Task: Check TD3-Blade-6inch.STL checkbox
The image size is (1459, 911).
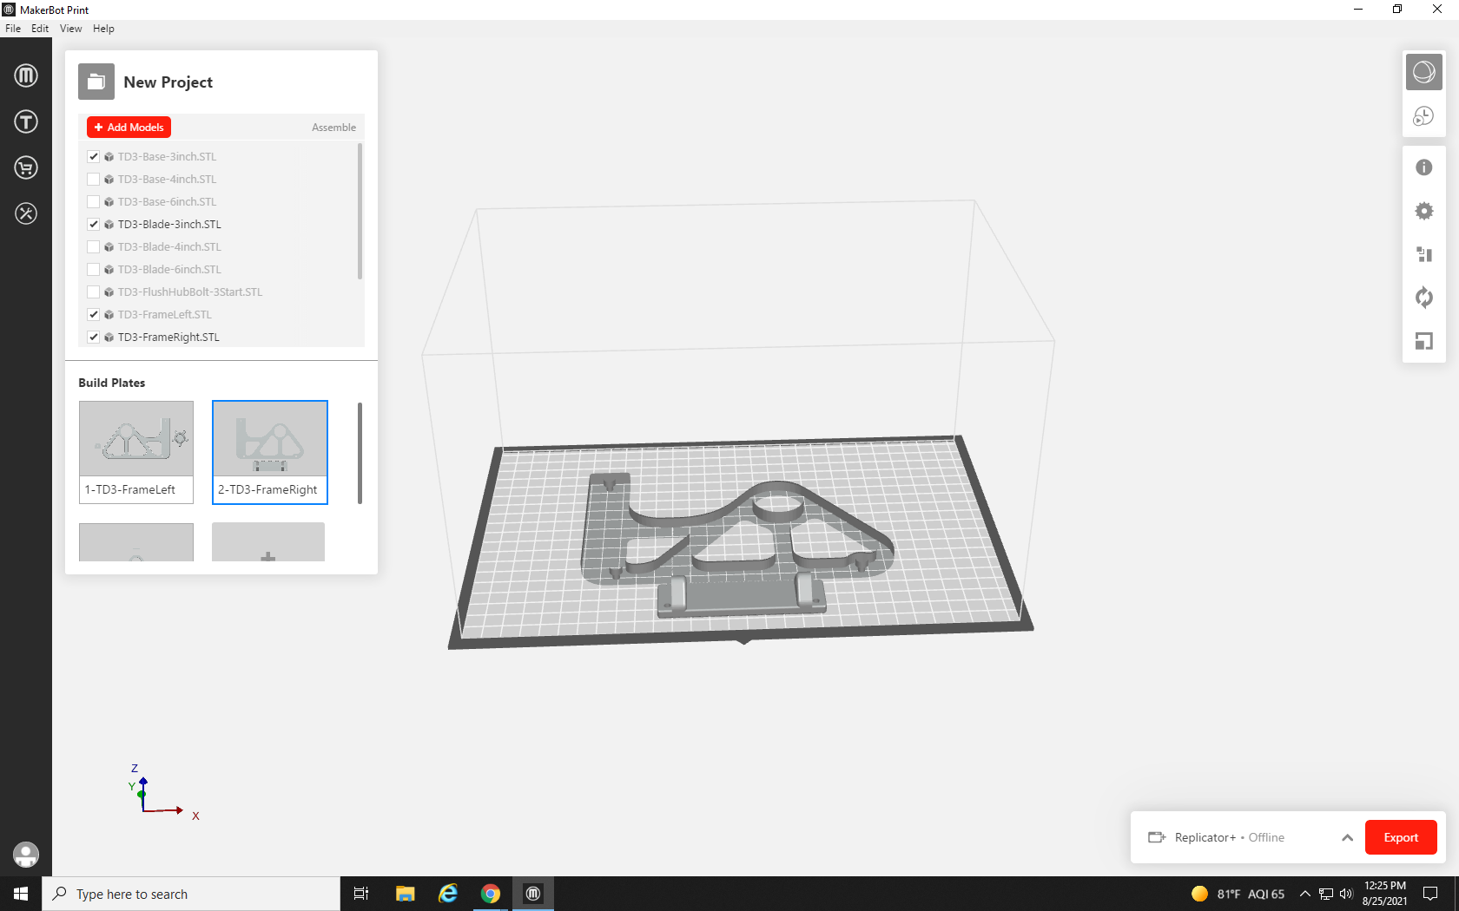Action: pyautogui.click(x=94, y=270)
